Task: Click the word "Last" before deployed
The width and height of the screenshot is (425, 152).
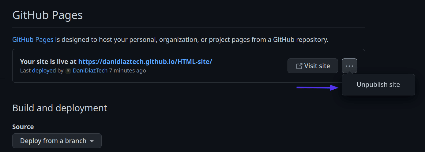Action: point(25,71)
